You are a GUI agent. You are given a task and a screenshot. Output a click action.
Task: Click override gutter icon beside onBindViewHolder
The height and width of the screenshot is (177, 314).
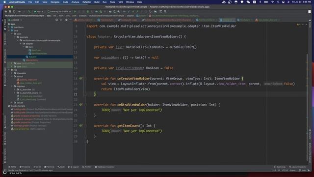[x=80, y=105]
